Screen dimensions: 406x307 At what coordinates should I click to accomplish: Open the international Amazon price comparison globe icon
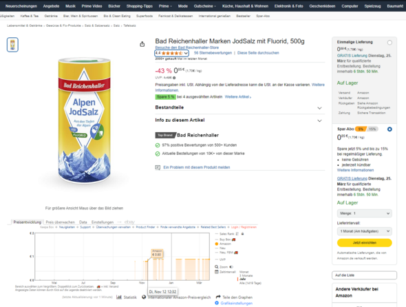pos(144,297)
